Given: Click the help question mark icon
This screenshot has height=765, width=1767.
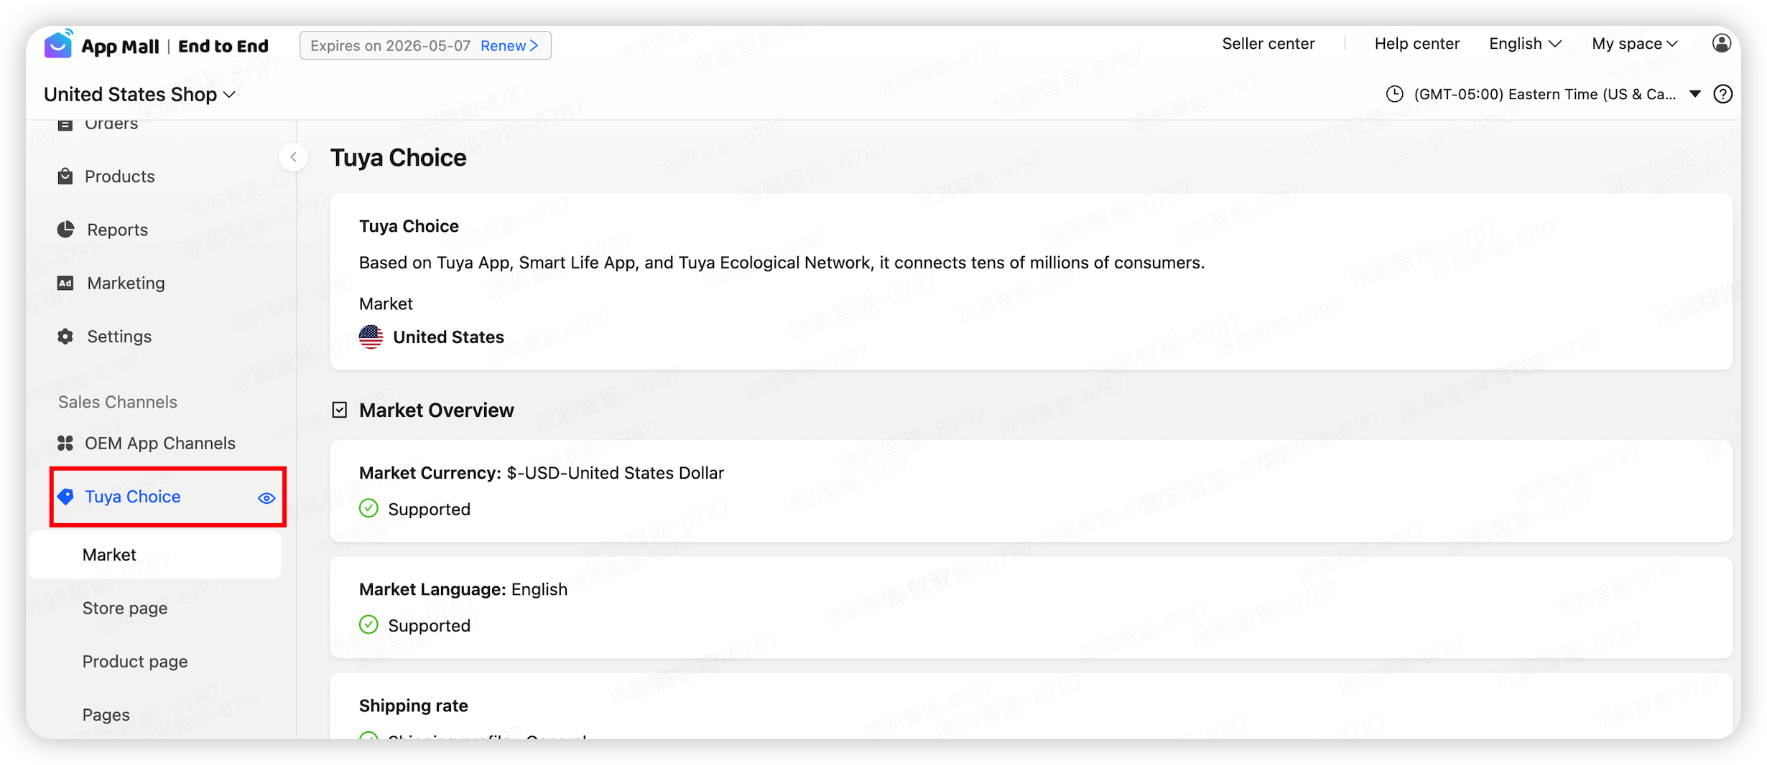Looking at the screenshot, I should click(1722, 94).
